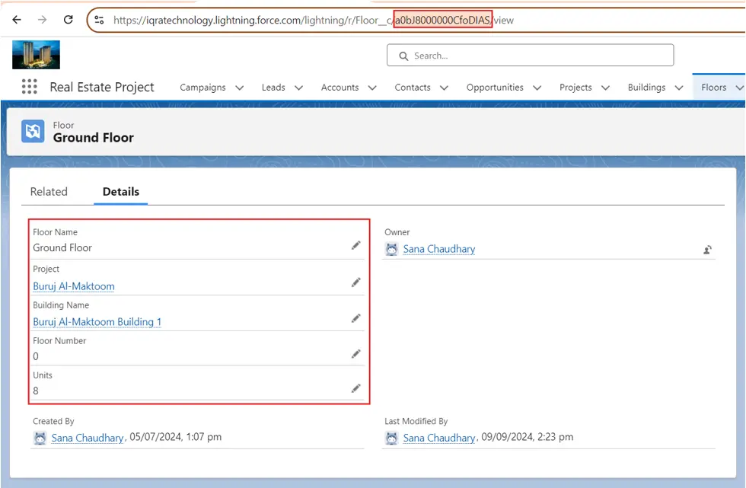Select the Units value 8
The image size is (746, 488).
[36, 391]
